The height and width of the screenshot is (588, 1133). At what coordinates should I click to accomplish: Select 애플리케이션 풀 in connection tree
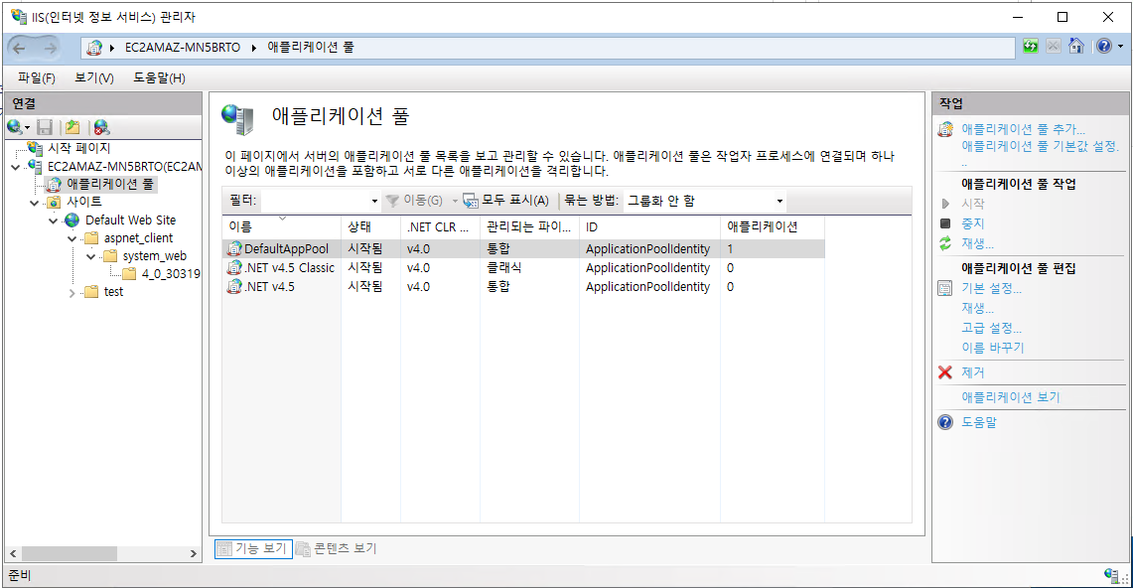pos(110,184)
